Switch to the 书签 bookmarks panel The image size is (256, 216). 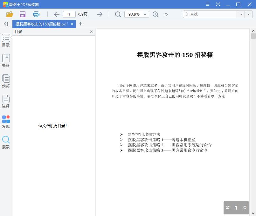(x=6, y=60)
